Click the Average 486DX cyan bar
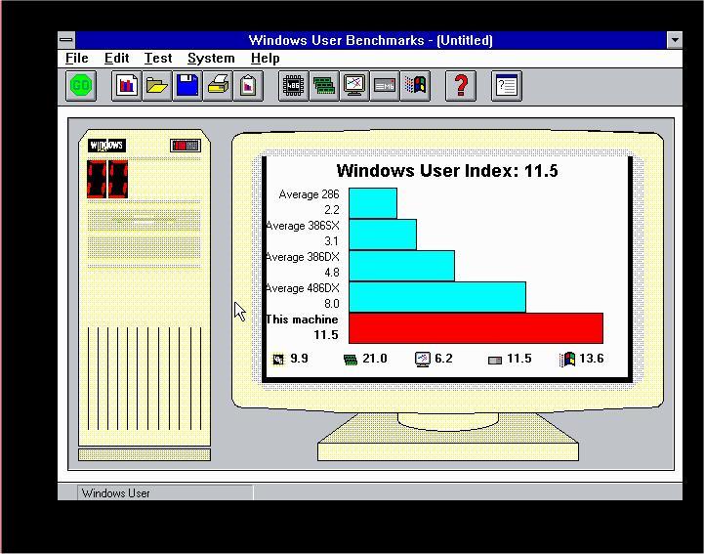704x554 pixels. 437,297
